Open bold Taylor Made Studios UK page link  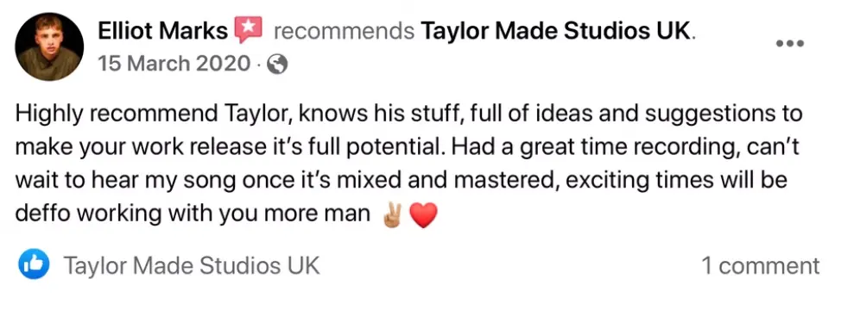(554, 32)
